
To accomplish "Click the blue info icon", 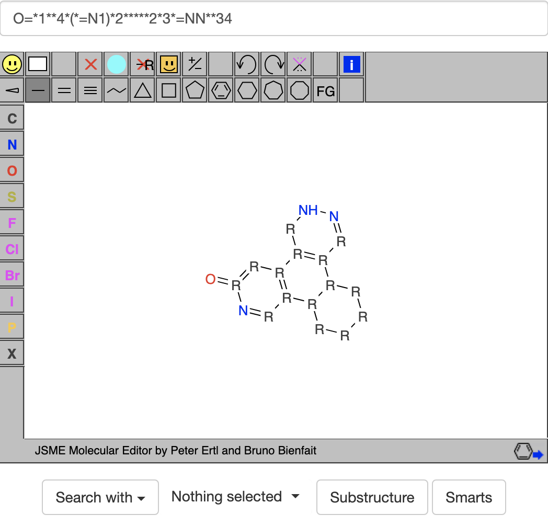I will pos(351,64).
